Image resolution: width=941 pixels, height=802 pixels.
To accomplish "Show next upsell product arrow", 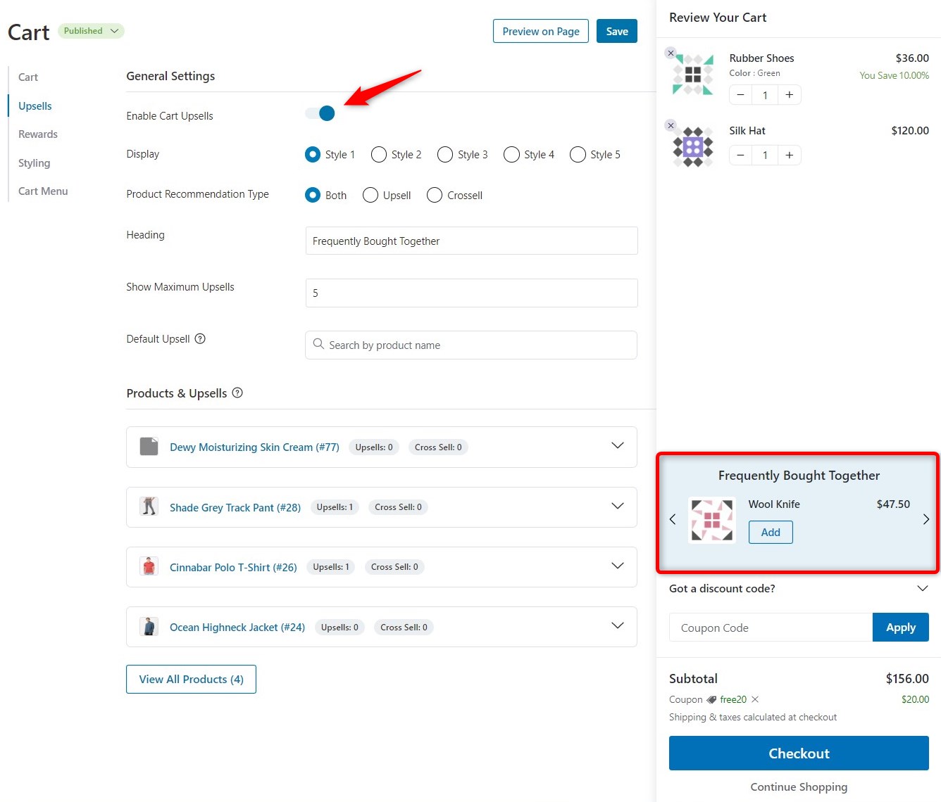I will tap(926, 519).
